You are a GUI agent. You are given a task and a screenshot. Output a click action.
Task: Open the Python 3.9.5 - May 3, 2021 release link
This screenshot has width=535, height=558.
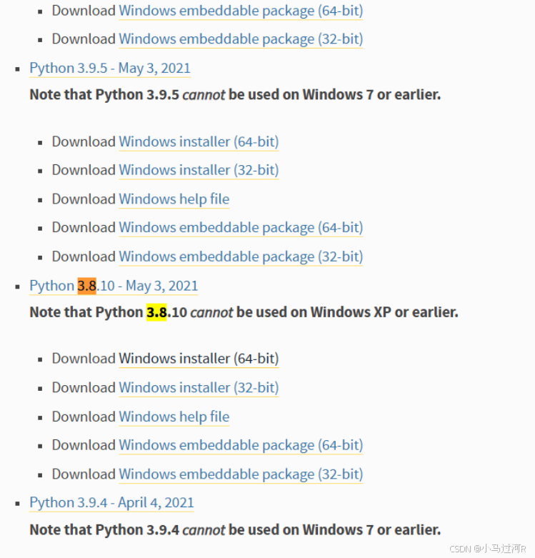click(x=110, y=68)
